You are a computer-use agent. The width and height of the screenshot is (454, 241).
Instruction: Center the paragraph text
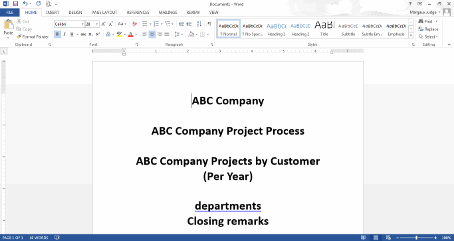pos(152,34)
